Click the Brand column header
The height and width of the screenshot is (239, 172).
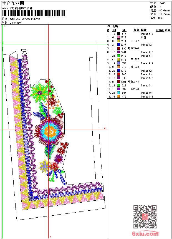[160, 30]
